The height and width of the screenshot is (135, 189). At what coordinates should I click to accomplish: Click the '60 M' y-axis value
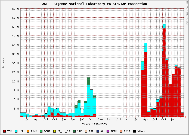(x=15, y=9)
